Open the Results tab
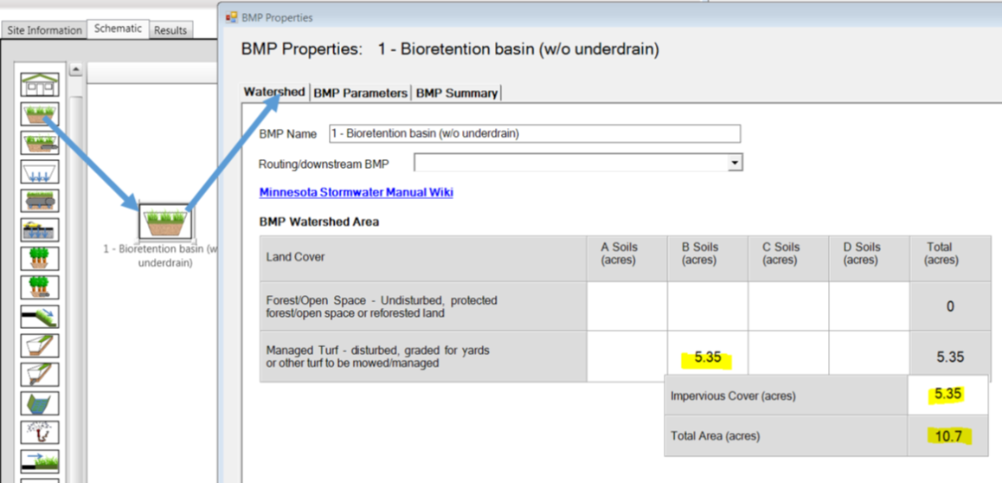The image size is (1002, 483). pyautogui.click(x=170, y=30)
